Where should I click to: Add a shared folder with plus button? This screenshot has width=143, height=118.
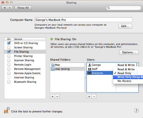(53, 97)
